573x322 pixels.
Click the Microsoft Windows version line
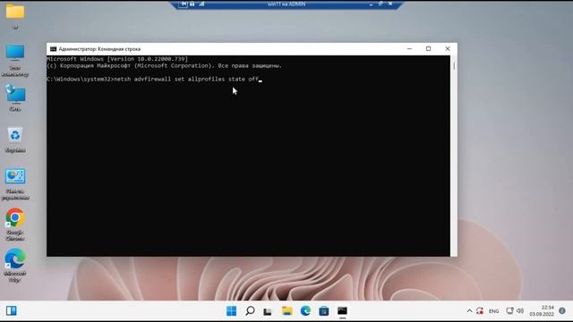(117, 59)
